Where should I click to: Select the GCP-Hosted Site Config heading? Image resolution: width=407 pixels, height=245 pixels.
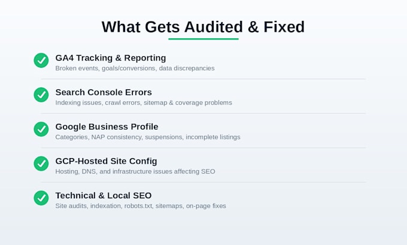pos(106,161)
